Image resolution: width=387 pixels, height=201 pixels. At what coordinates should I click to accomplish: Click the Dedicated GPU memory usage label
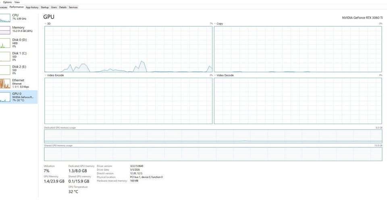[x=60, y=128]
